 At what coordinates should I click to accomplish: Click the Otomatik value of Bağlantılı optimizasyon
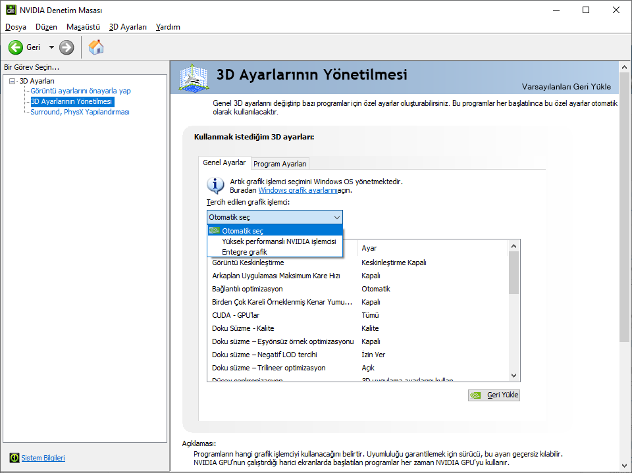(376, 289)
